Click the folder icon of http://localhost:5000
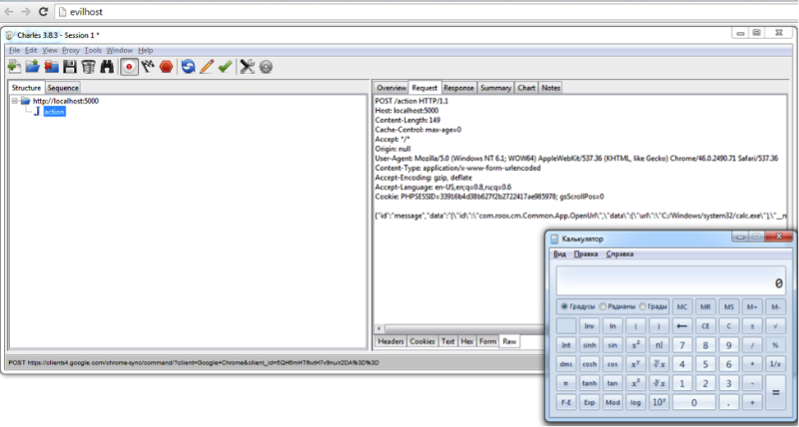 click(26, 101)
